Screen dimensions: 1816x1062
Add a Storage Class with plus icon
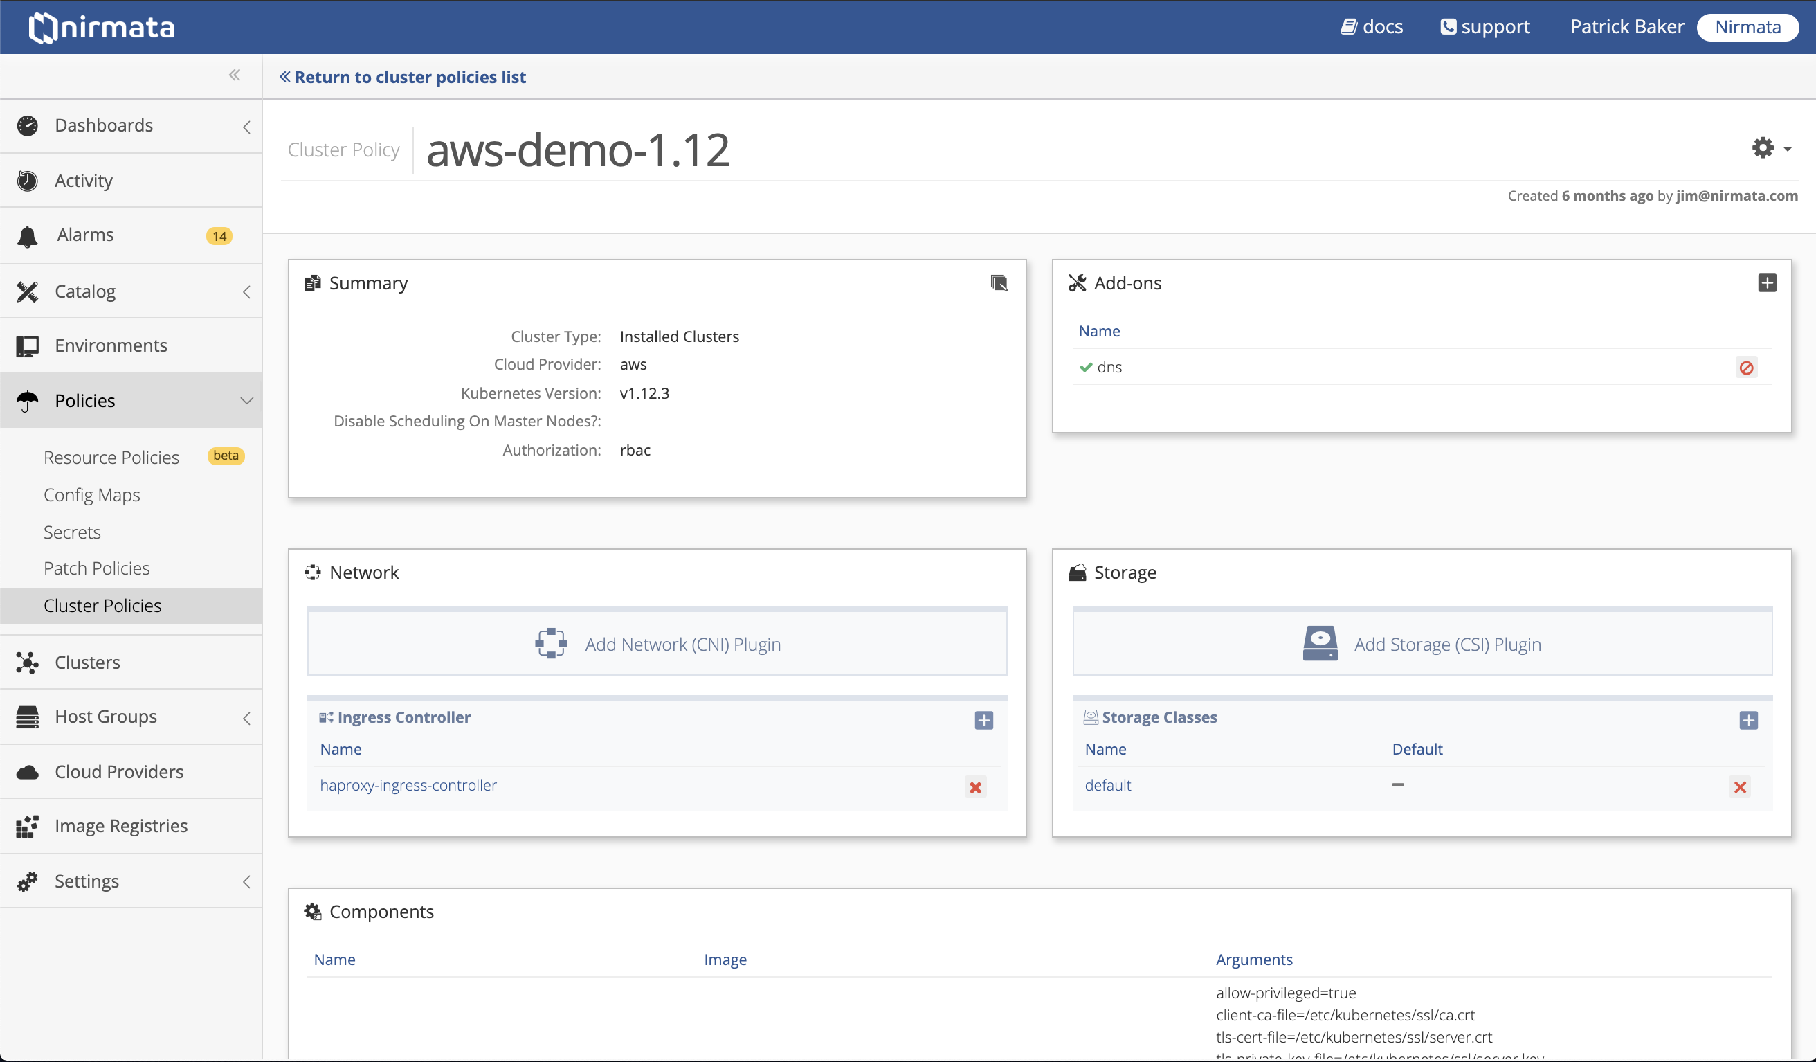(x=1748, y=719)
